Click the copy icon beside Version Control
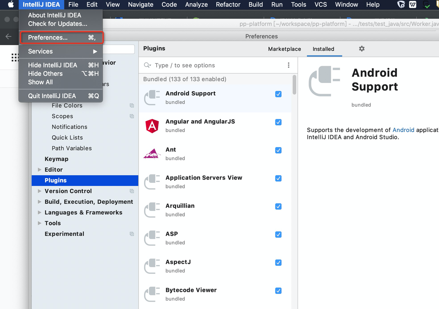This screenshot has width=439, height=309. (x=132, y=191)
